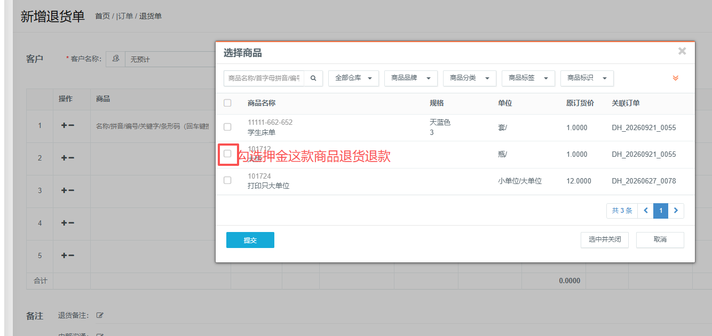The width and height of the screenshot is (712, 336).
Task: Click the customer person icon beside 客户名称
Action: pyautogui.click(x=115, y=59)
